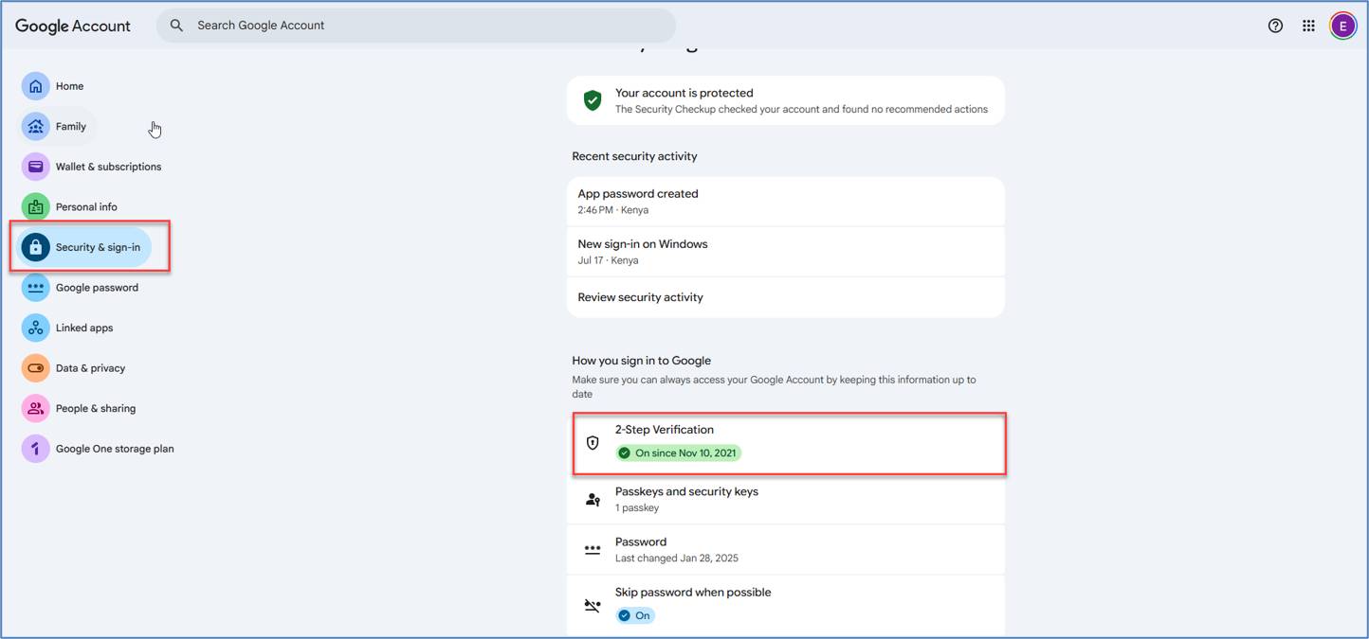Screen dimensions: 1369x639
Task: Click 'How you sign in to Google' heading
Action: tap(641, 361)
